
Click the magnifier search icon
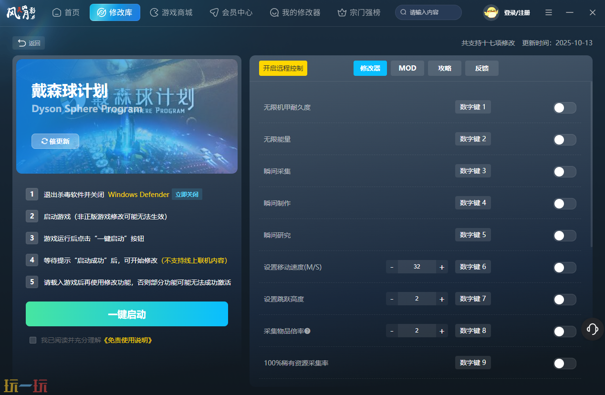pos(404,12)
